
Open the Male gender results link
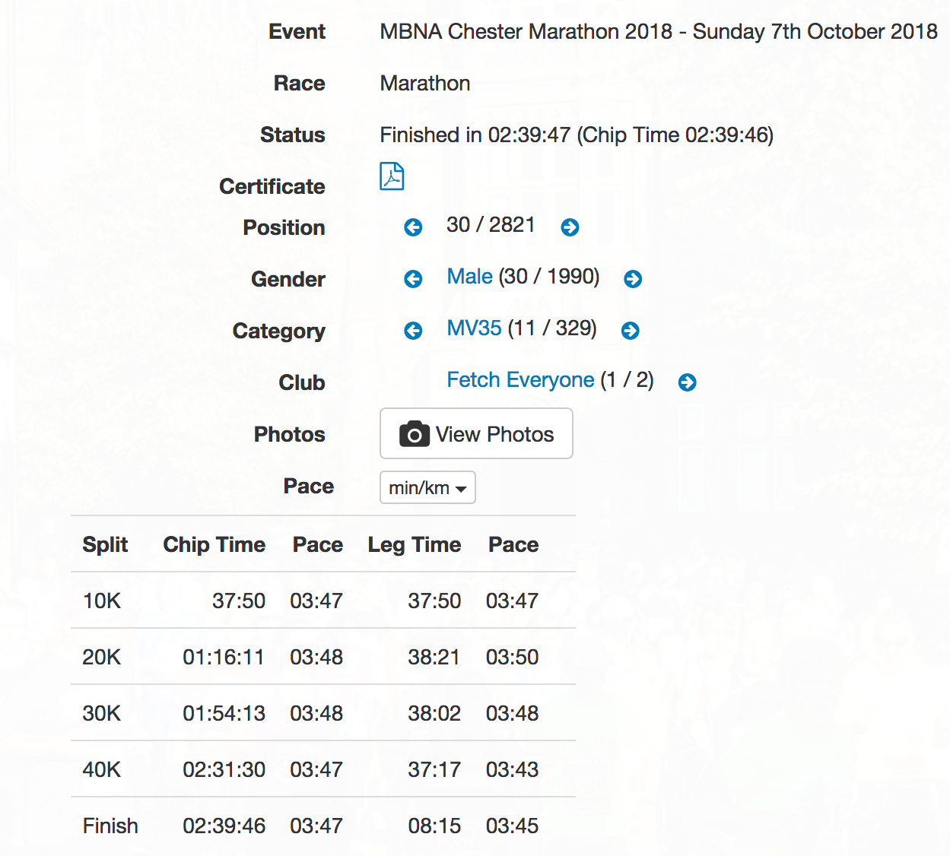469,277
